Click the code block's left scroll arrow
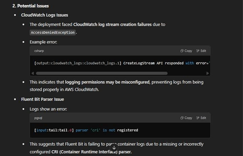 [x=32, y=73]
